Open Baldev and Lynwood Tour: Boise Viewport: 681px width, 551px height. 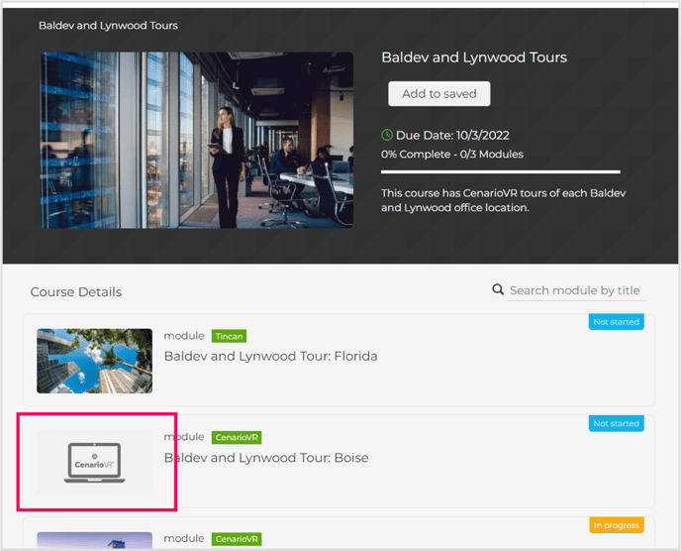(x=265, y=458)
